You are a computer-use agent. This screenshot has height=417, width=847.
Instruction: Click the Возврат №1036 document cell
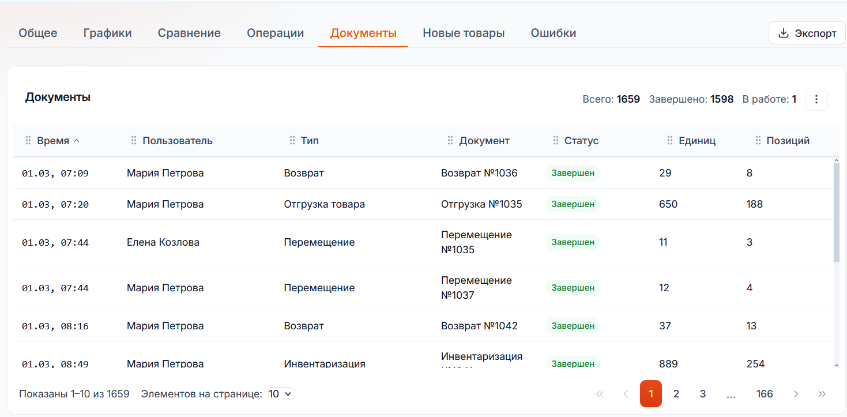(x=479, y=173)
